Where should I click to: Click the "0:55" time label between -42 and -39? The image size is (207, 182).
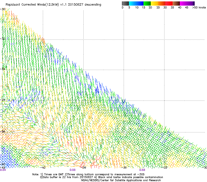pos(73,170)
